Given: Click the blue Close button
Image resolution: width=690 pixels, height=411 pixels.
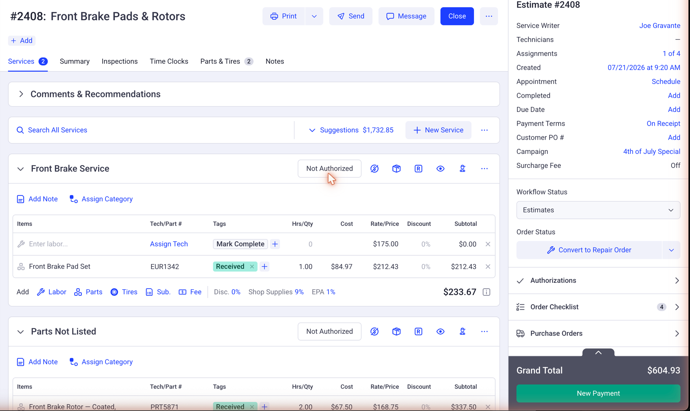Looking at the screenshot, I should (x=457, y=16).
